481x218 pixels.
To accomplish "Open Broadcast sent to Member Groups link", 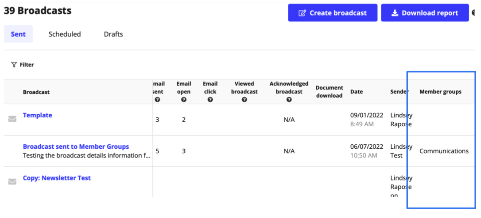I will [76, 147].
